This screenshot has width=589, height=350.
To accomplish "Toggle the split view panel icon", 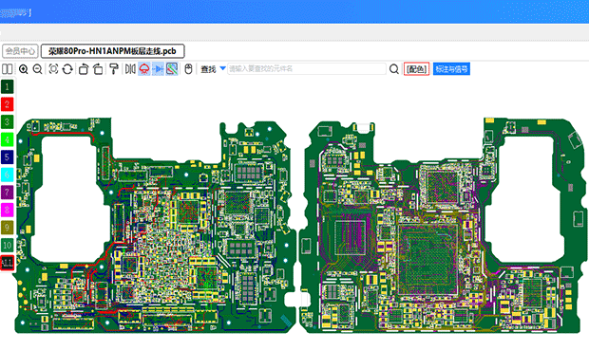I will pos(8,69).
